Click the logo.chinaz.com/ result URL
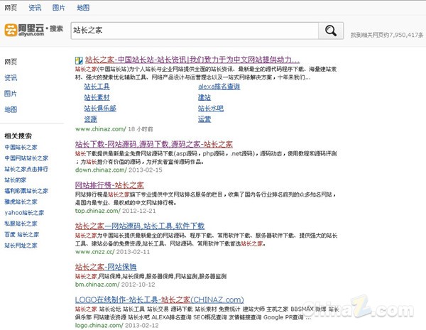The width and height of the screenshot is (426, 330). point(99,325)
